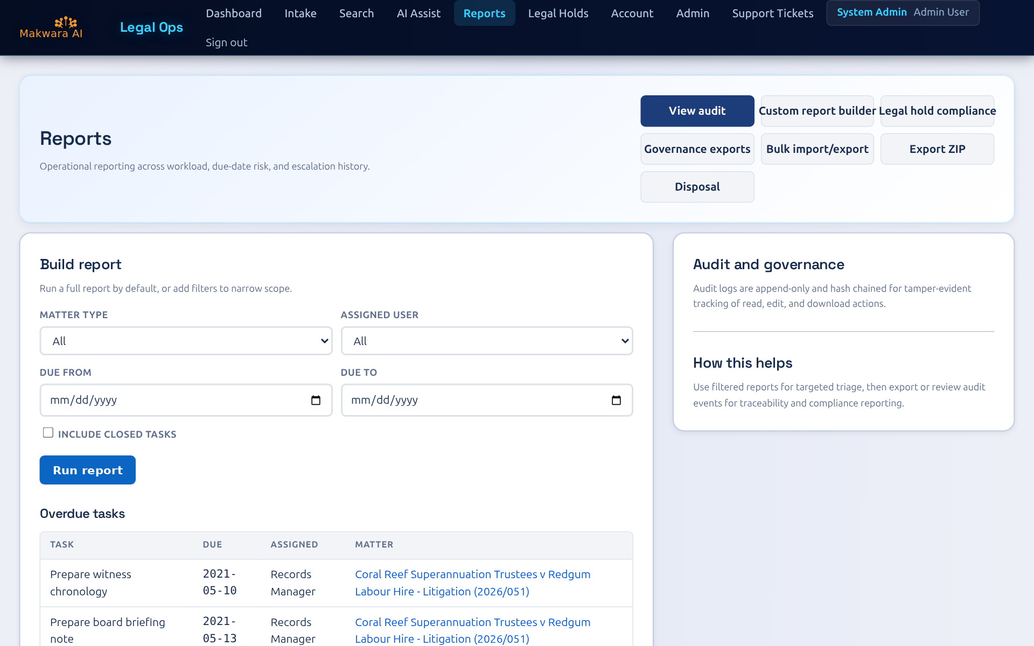Open the Custom report builder

(x=817, y=111)
